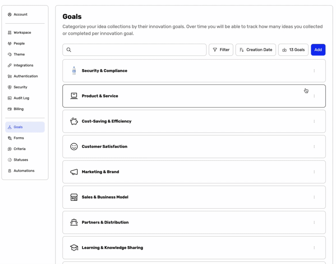The image size is (336, 264).
Task: Click the Integrations plug icon
Action: [x=10, y=65]
